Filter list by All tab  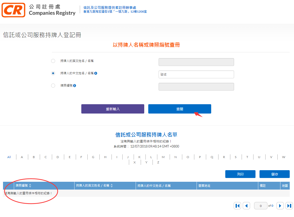[x=9, y=157]
